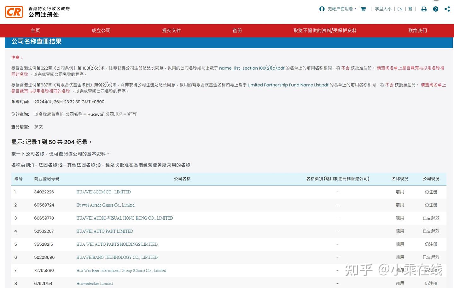
Task: Click the print icon
Action: click(x=424, y=9)
